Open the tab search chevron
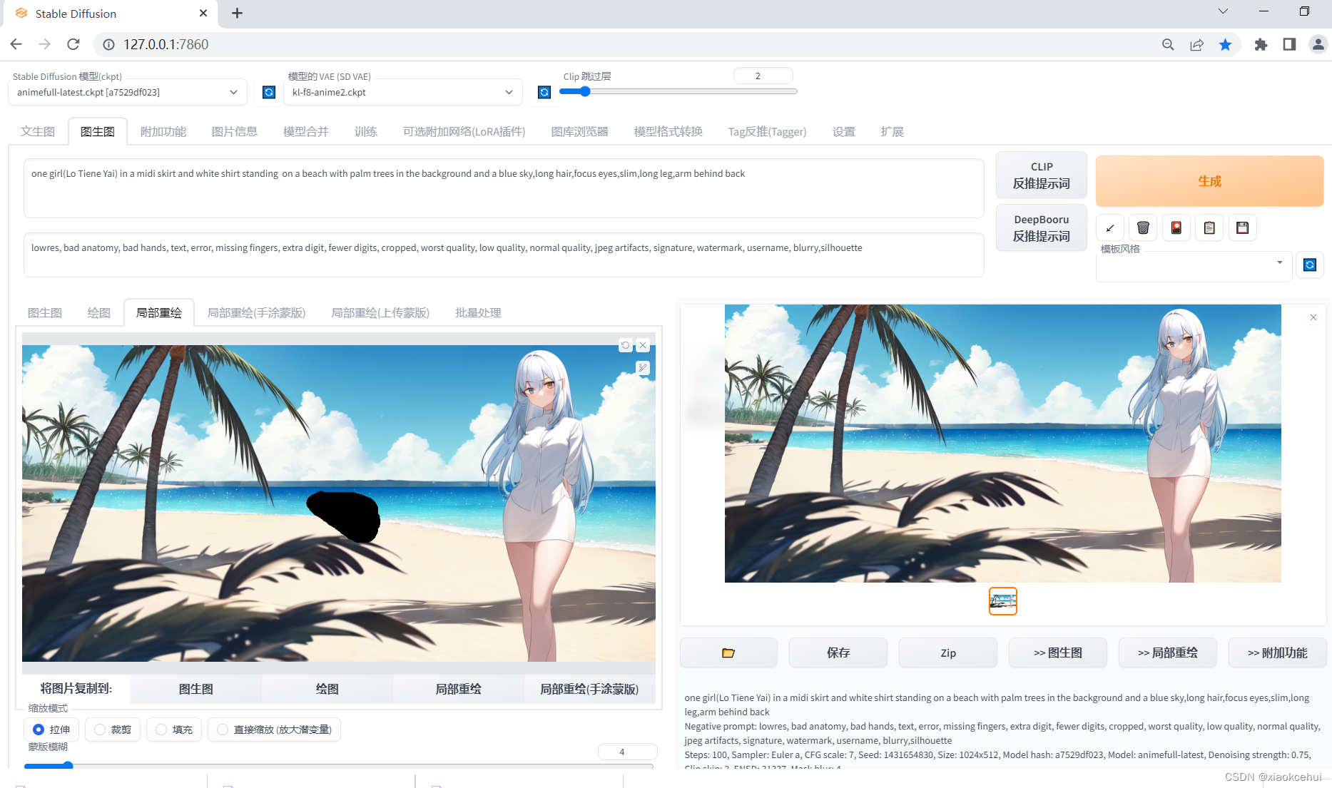1332x788 pixels. coord(1223,11)
